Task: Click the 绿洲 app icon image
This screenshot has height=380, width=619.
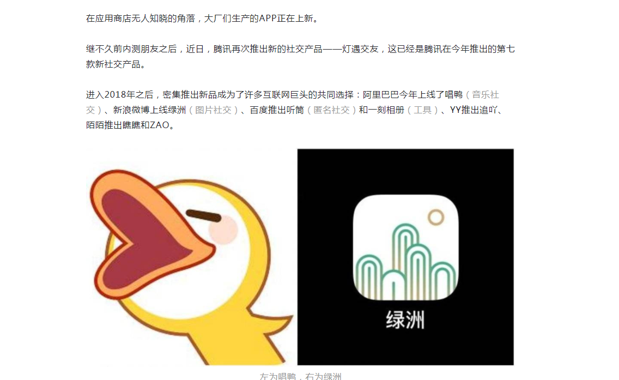Action: coord(405,248)
